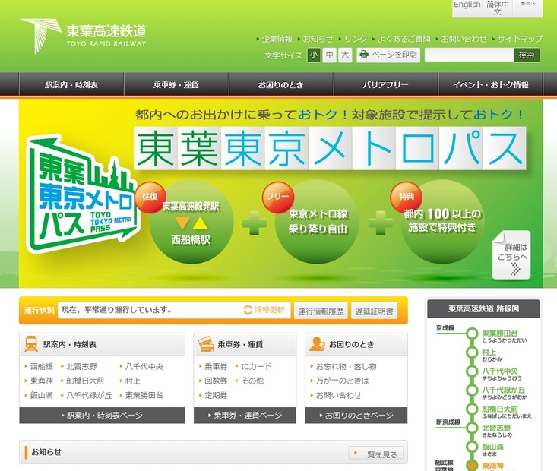Open the お忘れ物・落し物 link
The width and height of the screenshot is (557, 471).
(346, 366)
